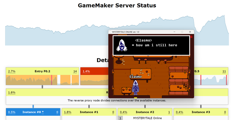Click the connection count of Instance #3
This screenshot has width=234, height=120.
coord(225,112)
